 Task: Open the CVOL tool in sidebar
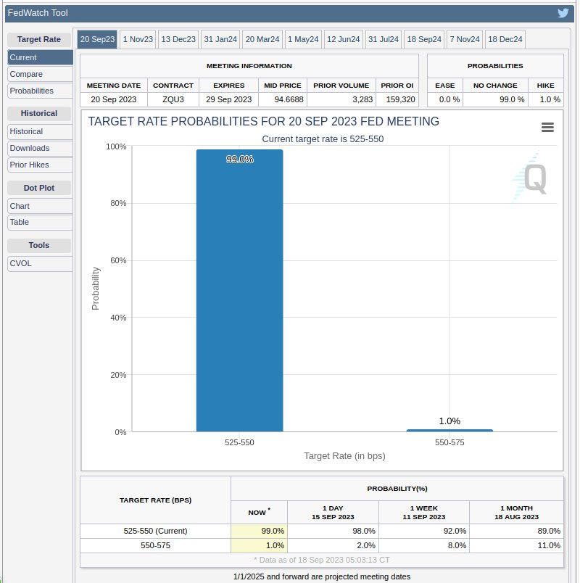[x=40, y=264]
